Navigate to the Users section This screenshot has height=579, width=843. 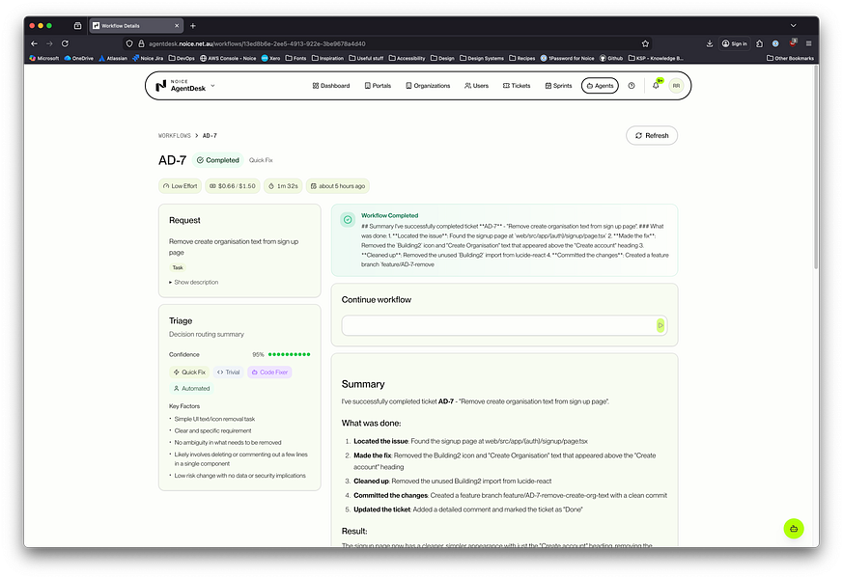pos(476,86)
